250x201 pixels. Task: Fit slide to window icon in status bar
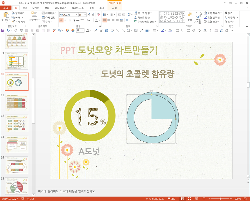245,199
